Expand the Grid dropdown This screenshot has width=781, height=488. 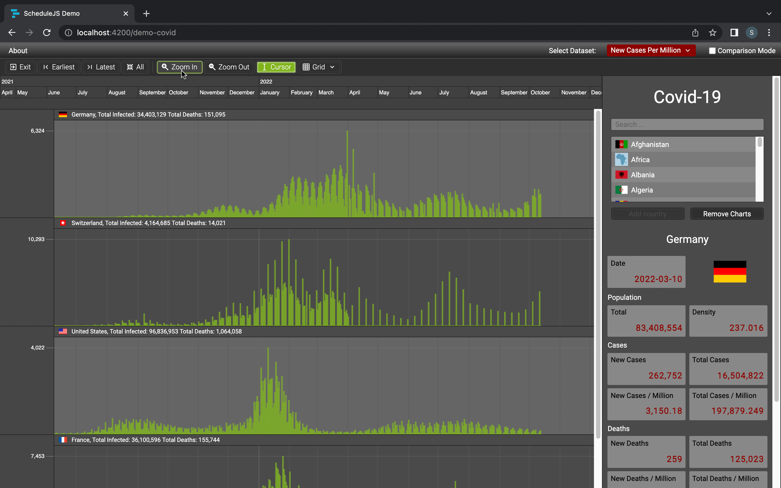tap(319, 67)
